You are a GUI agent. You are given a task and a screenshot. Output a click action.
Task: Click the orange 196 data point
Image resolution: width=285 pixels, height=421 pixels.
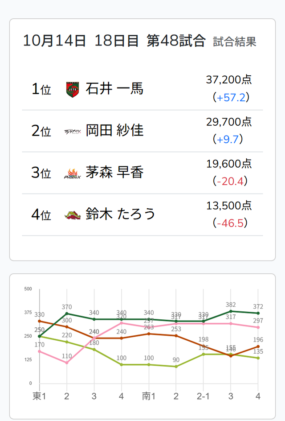pos(258,347)
